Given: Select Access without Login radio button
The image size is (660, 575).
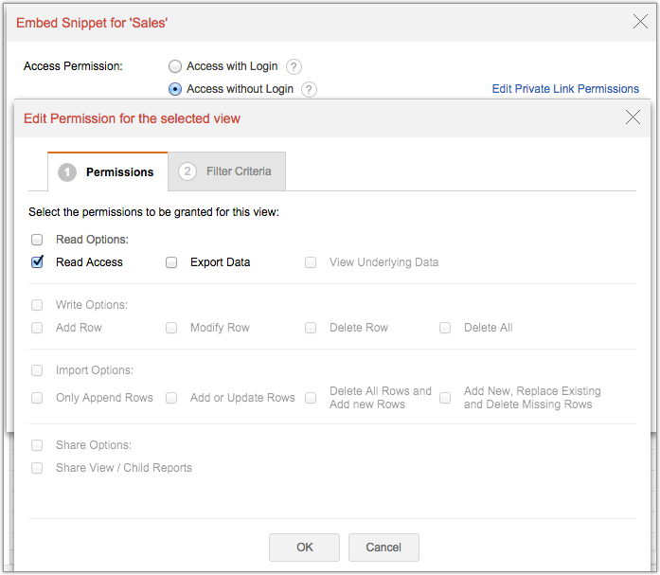Looking at the screenshot, I should pyautogui.click(x=174, y=89).
